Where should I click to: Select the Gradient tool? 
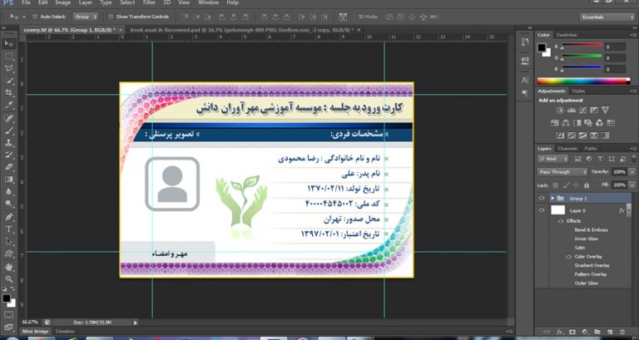click(x=8, y=180)
